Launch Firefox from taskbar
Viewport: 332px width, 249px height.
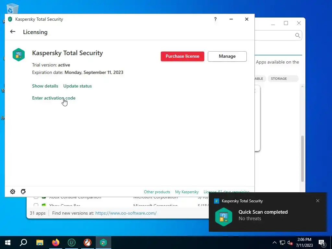(56, 243)
